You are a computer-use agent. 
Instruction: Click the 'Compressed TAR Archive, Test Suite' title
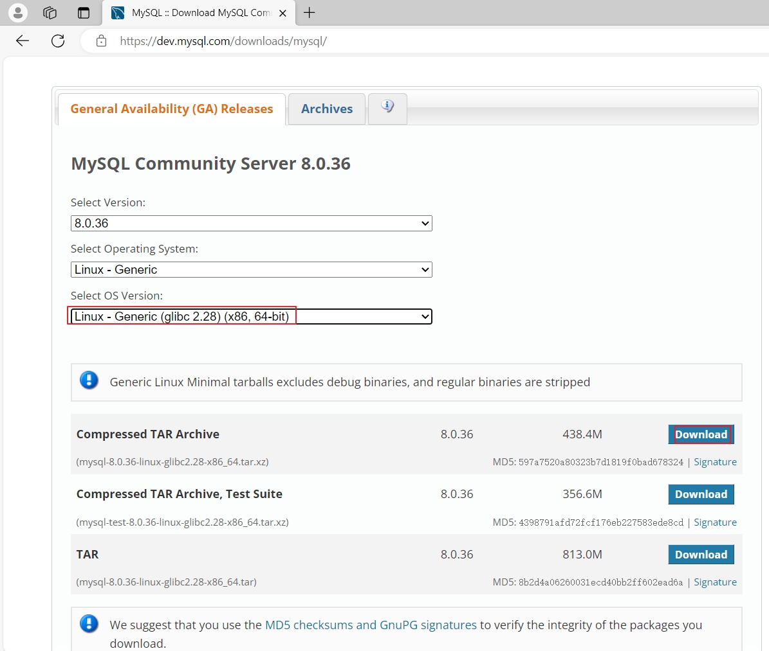180,494
